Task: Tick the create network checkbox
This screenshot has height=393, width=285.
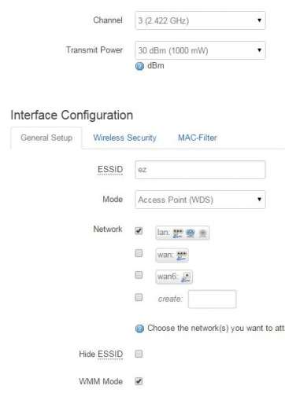Action: (139, 297)
